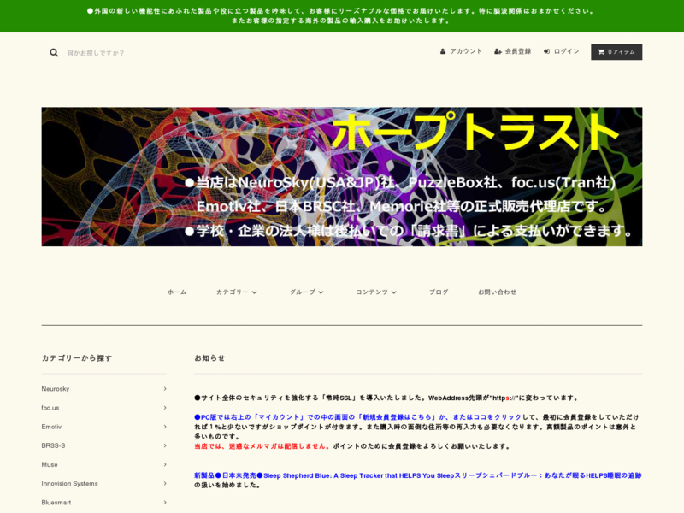This screenshot has height=513, width=684.
Task: Focus the 何かお探しですか search field
Action: [96, 53]
